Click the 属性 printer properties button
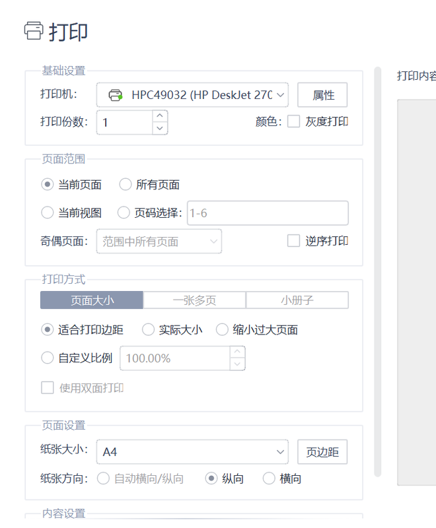 [x=322, y=95]
